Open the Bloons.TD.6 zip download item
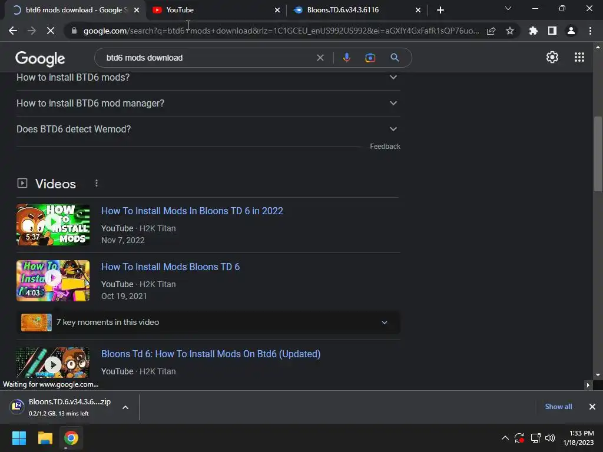The image size is (603, 452). point(61,407)
